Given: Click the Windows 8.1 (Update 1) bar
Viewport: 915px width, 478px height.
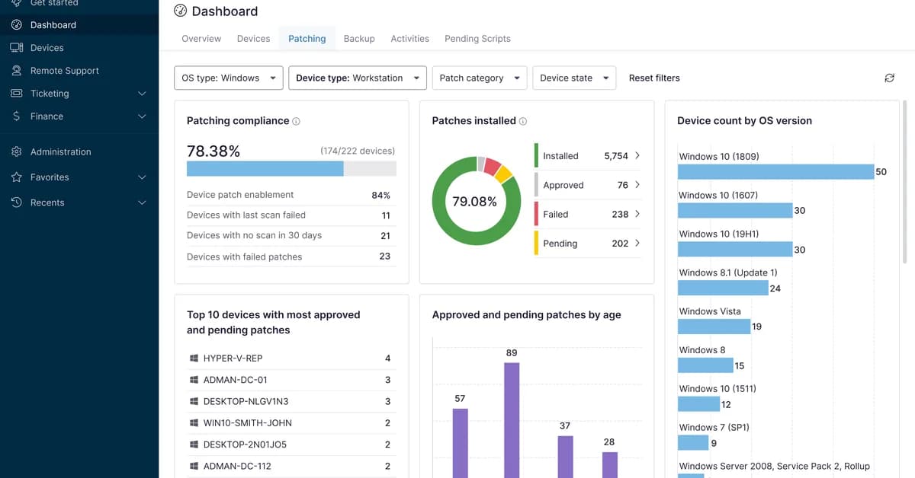Looking at the screenshot, I should (723, 288).
